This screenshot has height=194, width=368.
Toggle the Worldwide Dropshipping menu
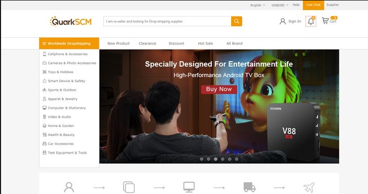click(69, 43)
